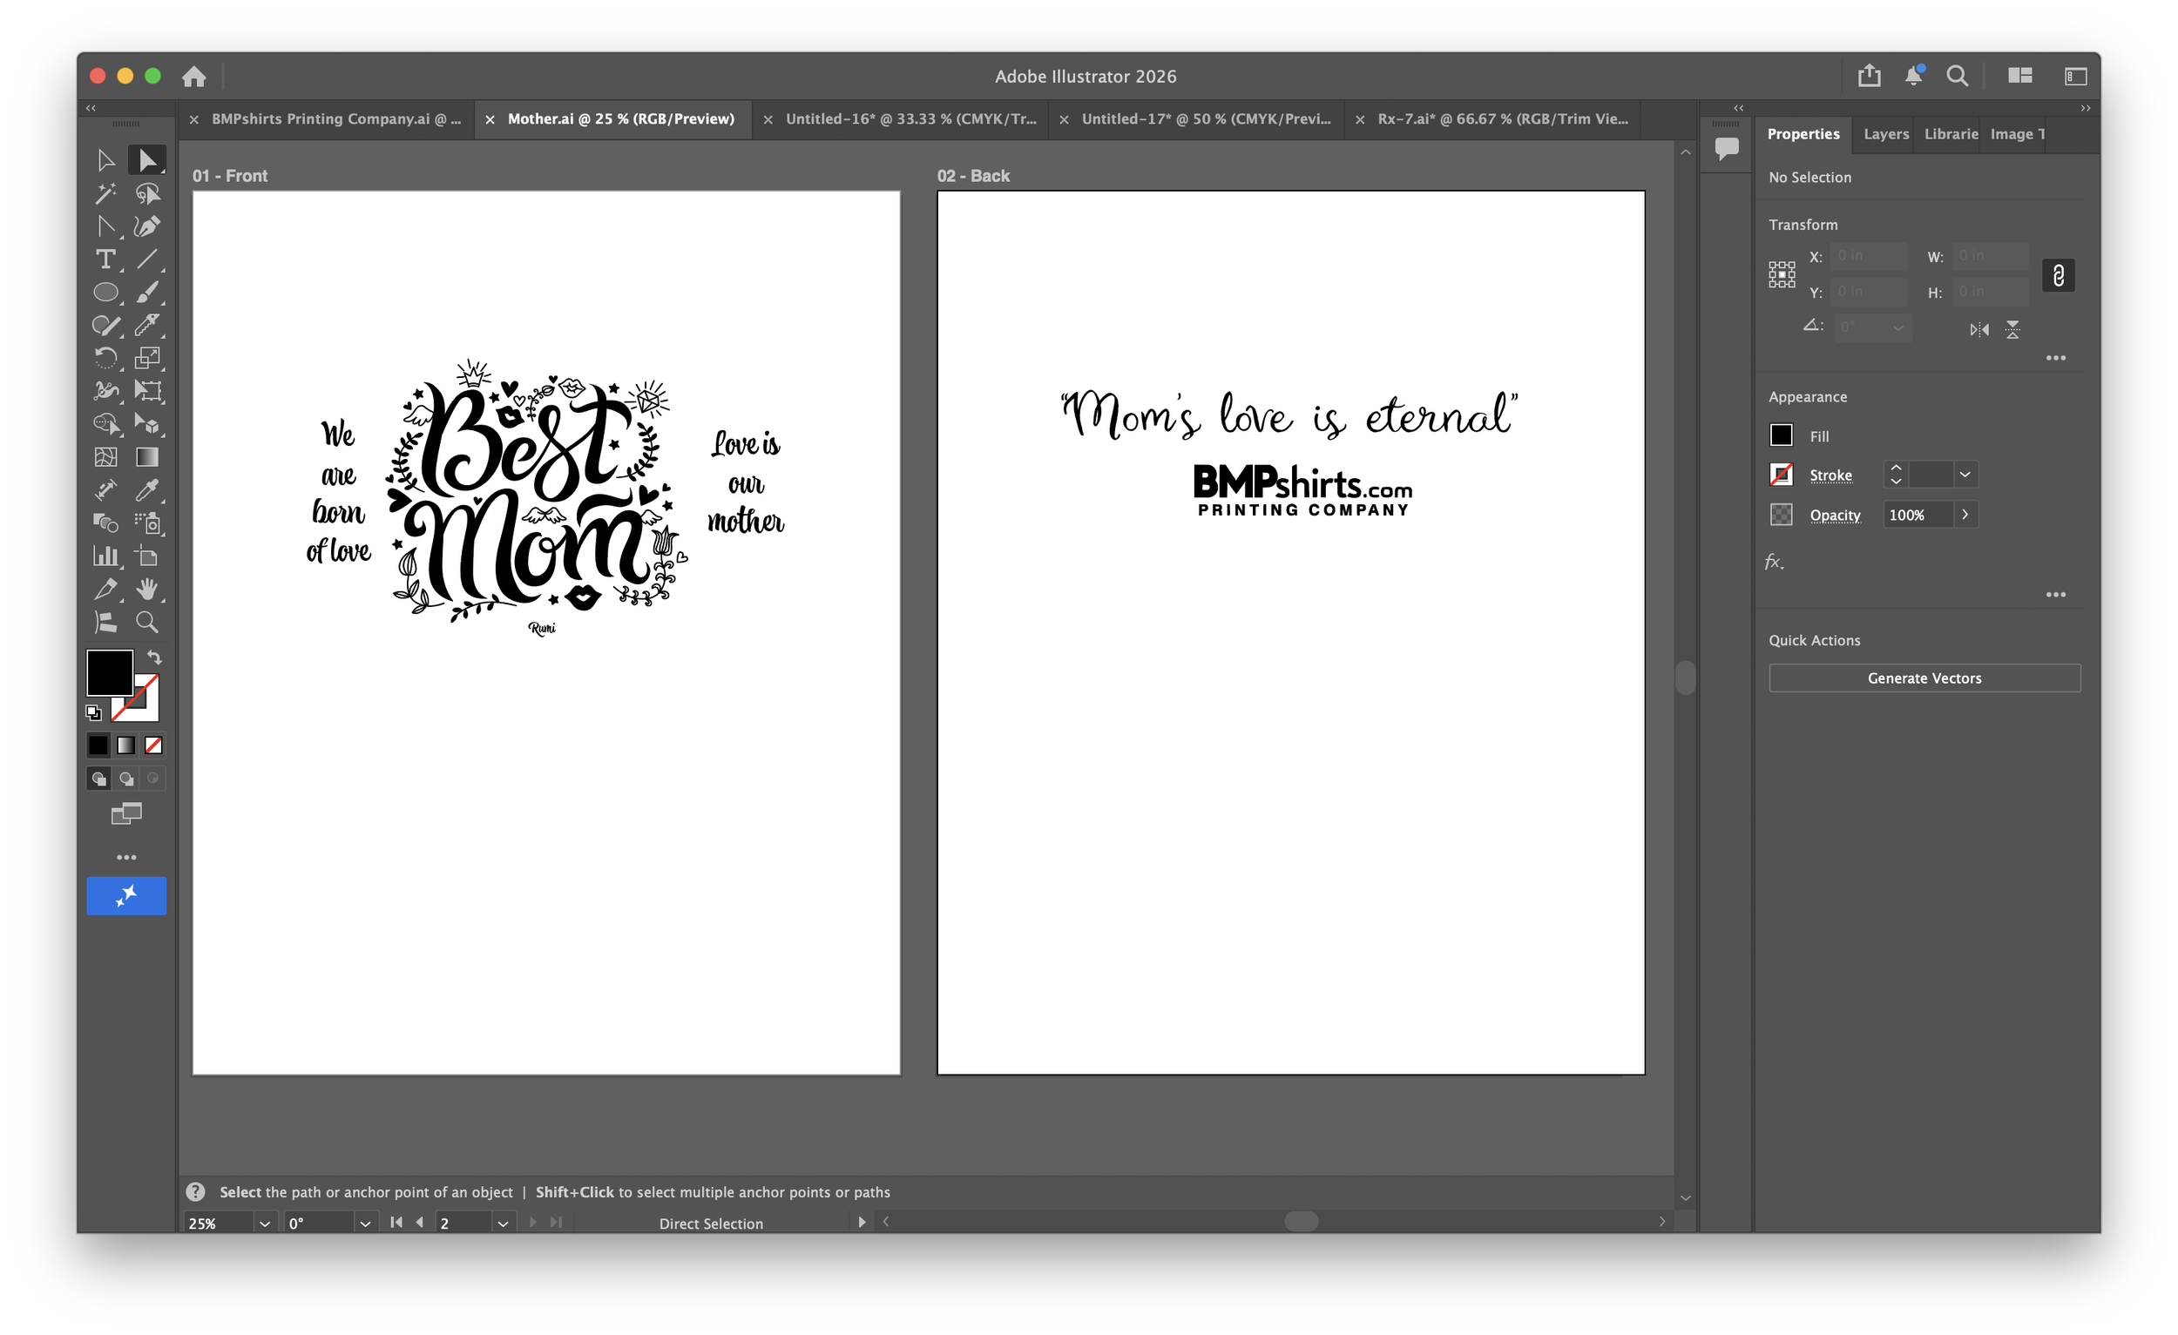The image size is (2178, 1335).
Task: Open rotation angle dropdown in Transform
Action: [1897, 327]
